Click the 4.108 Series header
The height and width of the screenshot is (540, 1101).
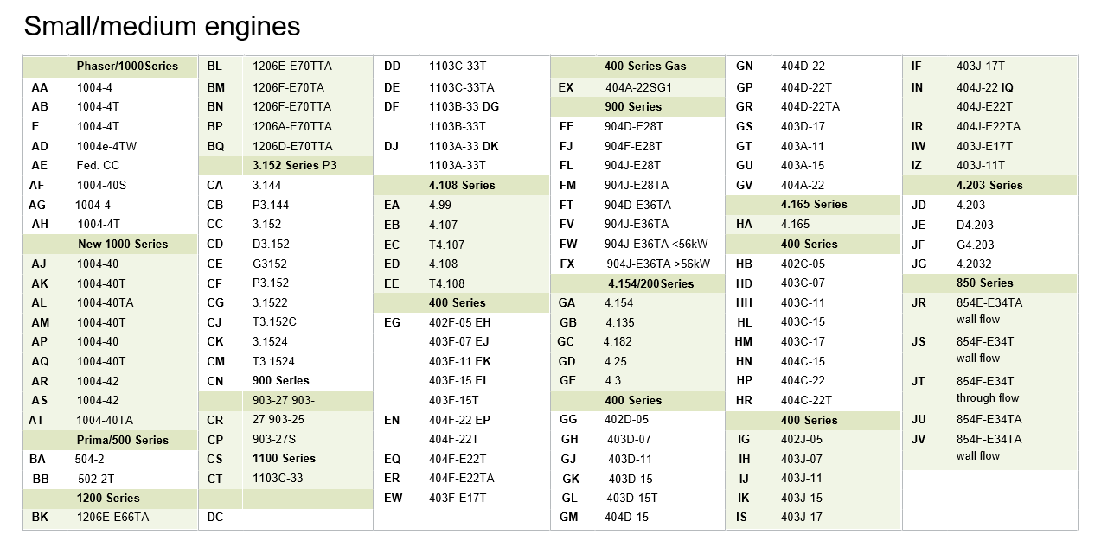(x=462, y=185)
